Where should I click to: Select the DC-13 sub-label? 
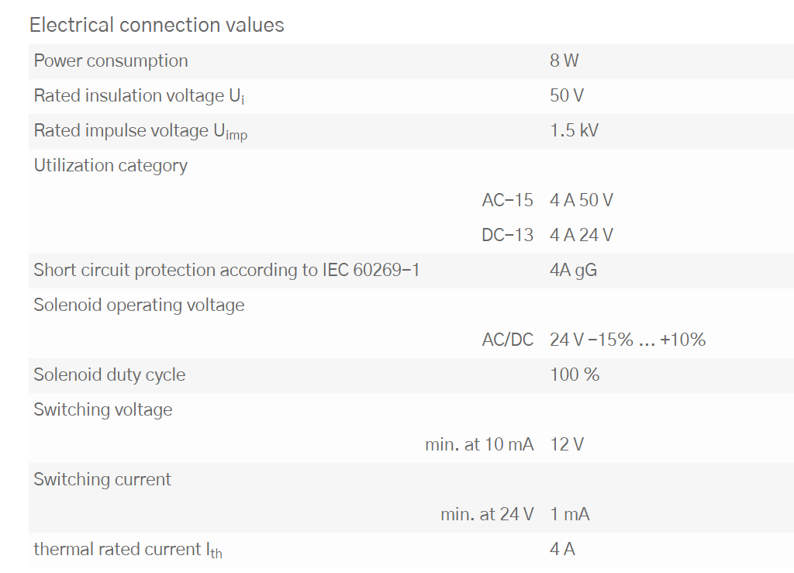[x=507, y=235]
